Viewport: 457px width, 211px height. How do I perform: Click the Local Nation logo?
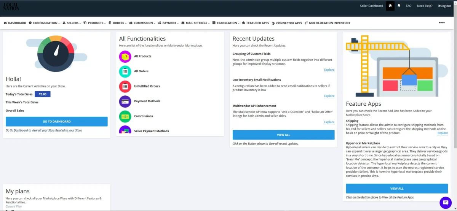click(x=10, y=6)
